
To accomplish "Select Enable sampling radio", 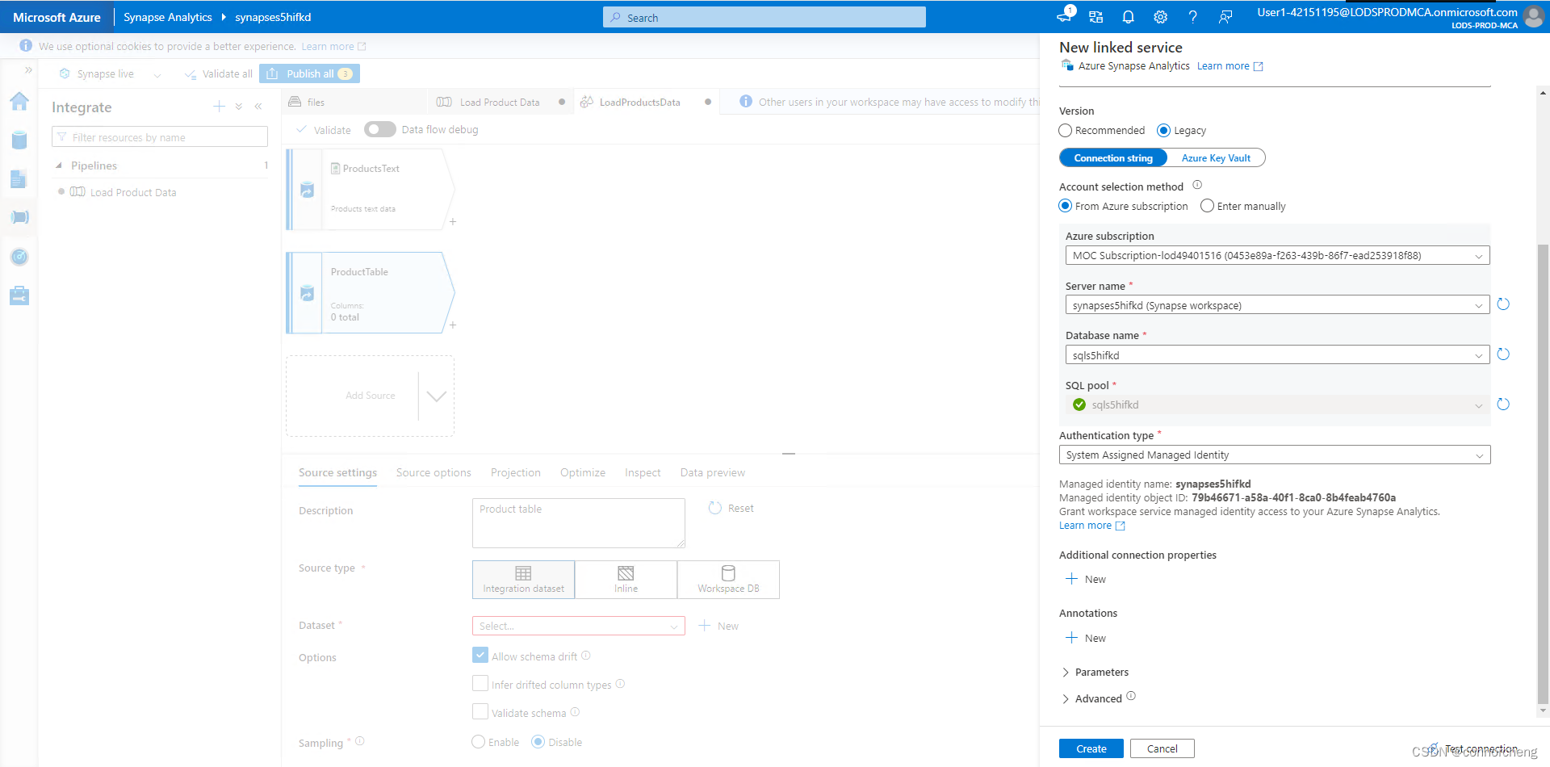I will point(479,742).
